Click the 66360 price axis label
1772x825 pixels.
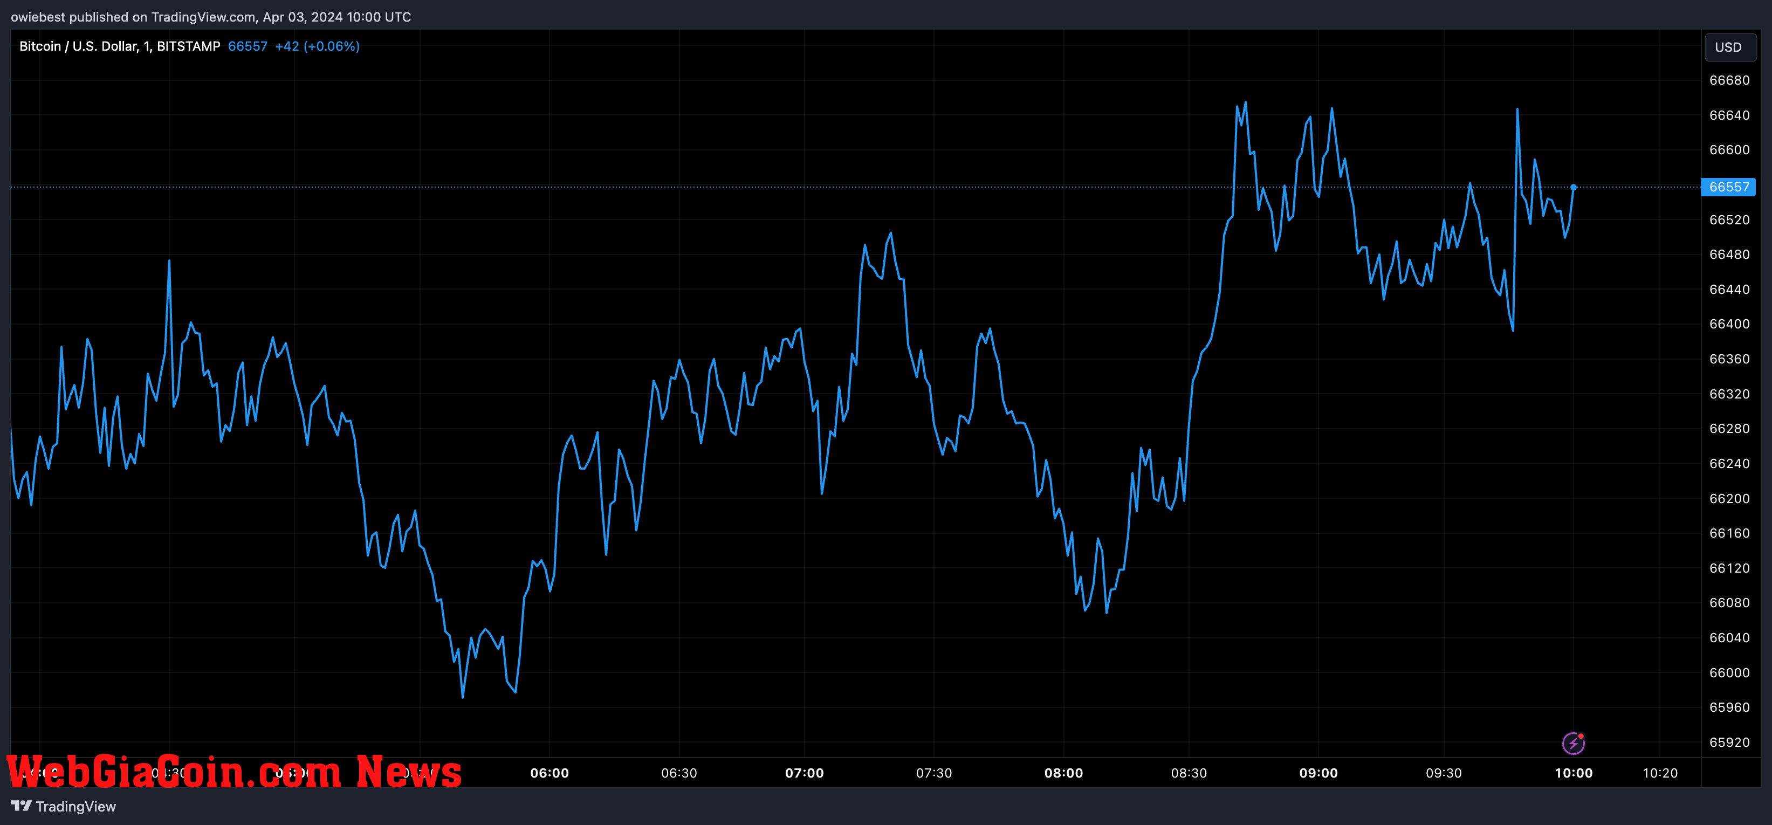[1729, 359]
